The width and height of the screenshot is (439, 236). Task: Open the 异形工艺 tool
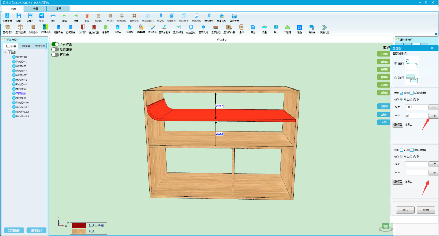click(x=234, y=16)
